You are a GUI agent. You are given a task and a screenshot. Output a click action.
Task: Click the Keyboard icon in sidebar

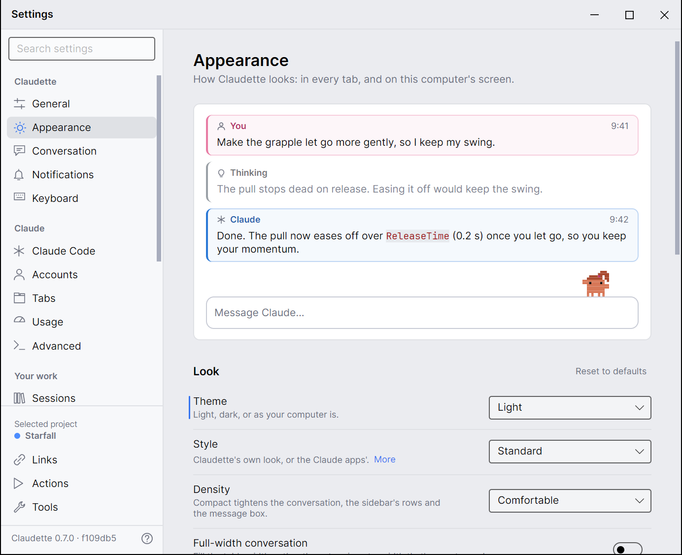tap(19, 197)
